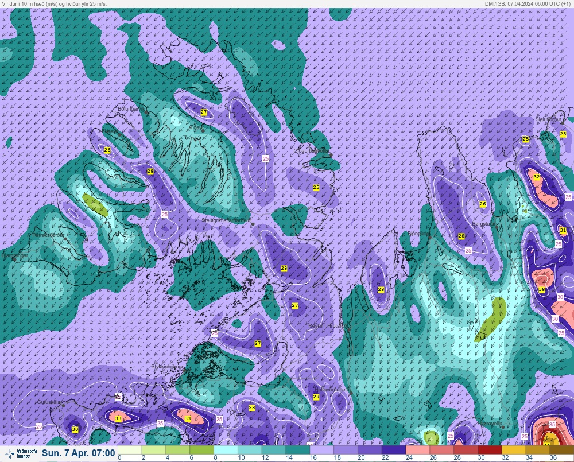574x462 pixels.
Task: Click the 'Sun. 7 Apr. 07:00' forecast time
Action: (78, 453)
